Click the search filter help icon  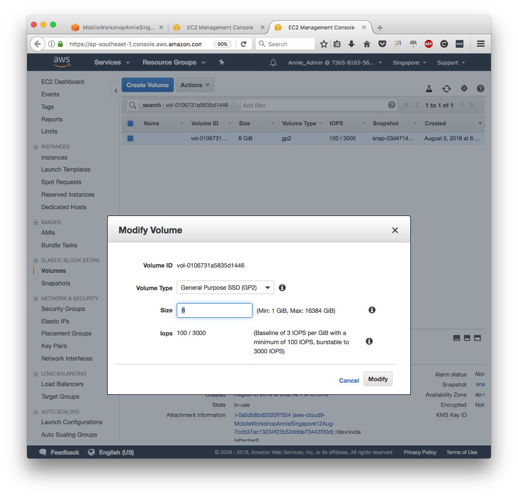tap(392, 105)
